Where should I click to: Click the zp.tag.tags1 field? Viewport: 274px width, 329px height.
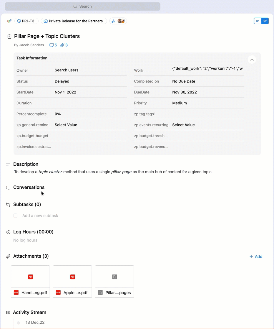[x=189, y=114]
